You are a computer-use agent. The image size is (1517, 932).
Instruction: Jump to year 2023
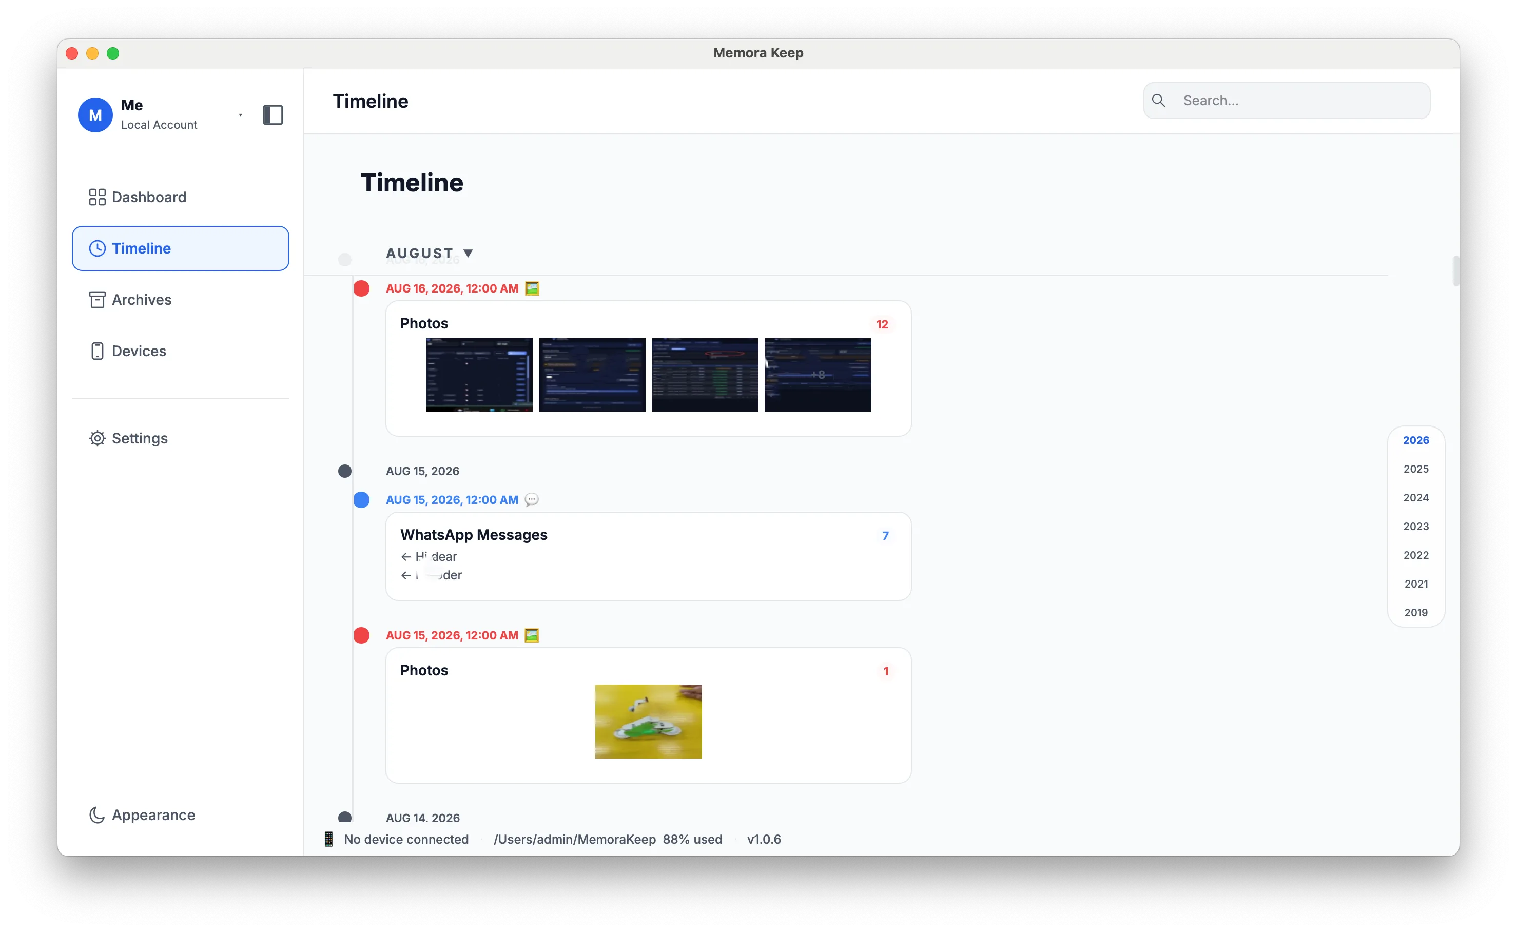[x=1416, y=527]
